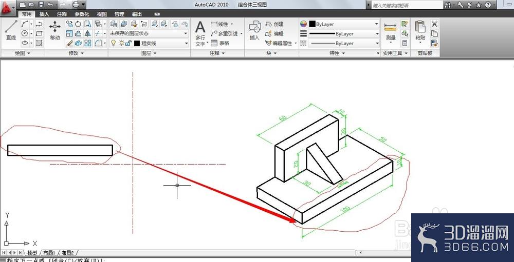Viewport: 514px width, 262px height.
Task: Click the Rectangle draw tool
Action: pos(40,33)
